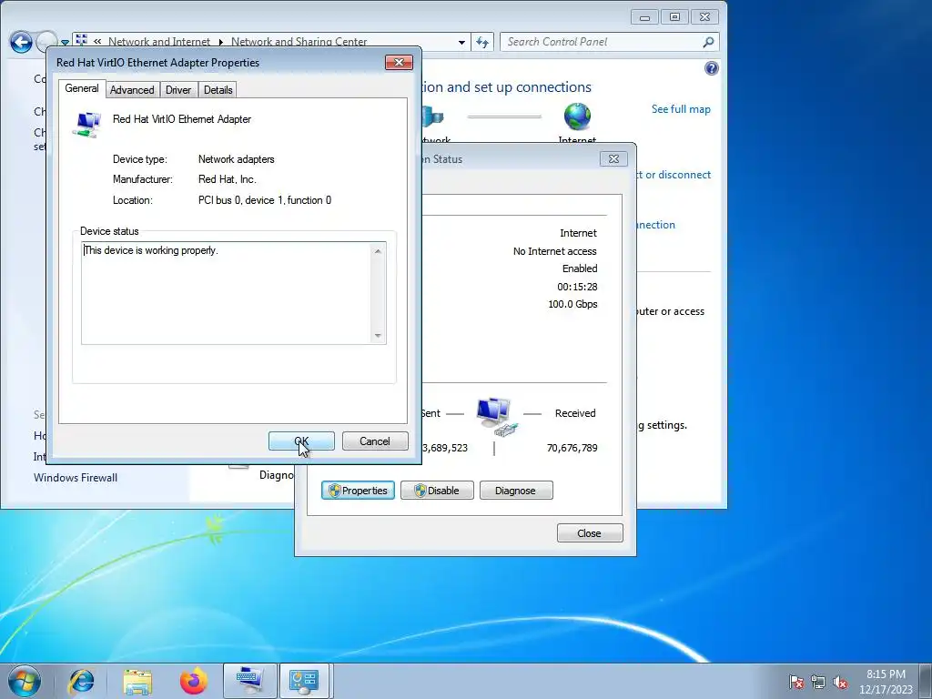Launch Firefox from the taskbar
The image size is (932, 699).
pos(194,681)
